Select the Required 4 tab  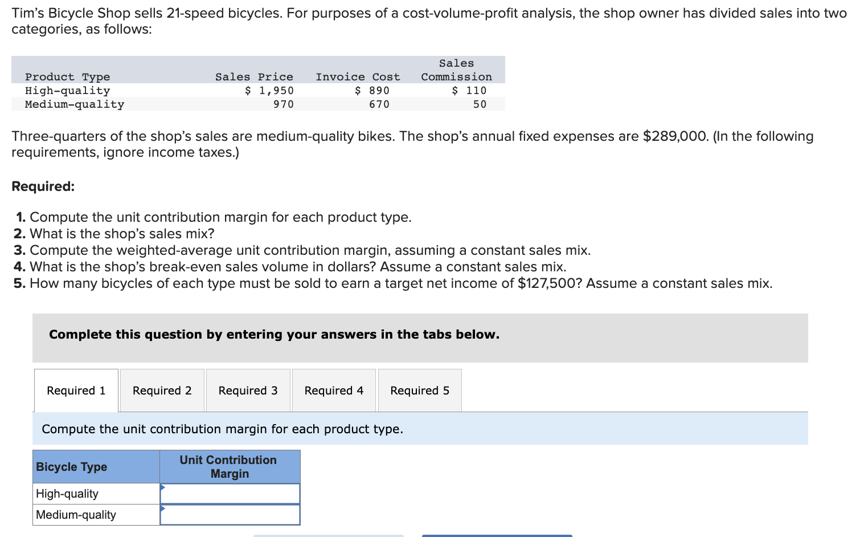[x=334, y=390]
